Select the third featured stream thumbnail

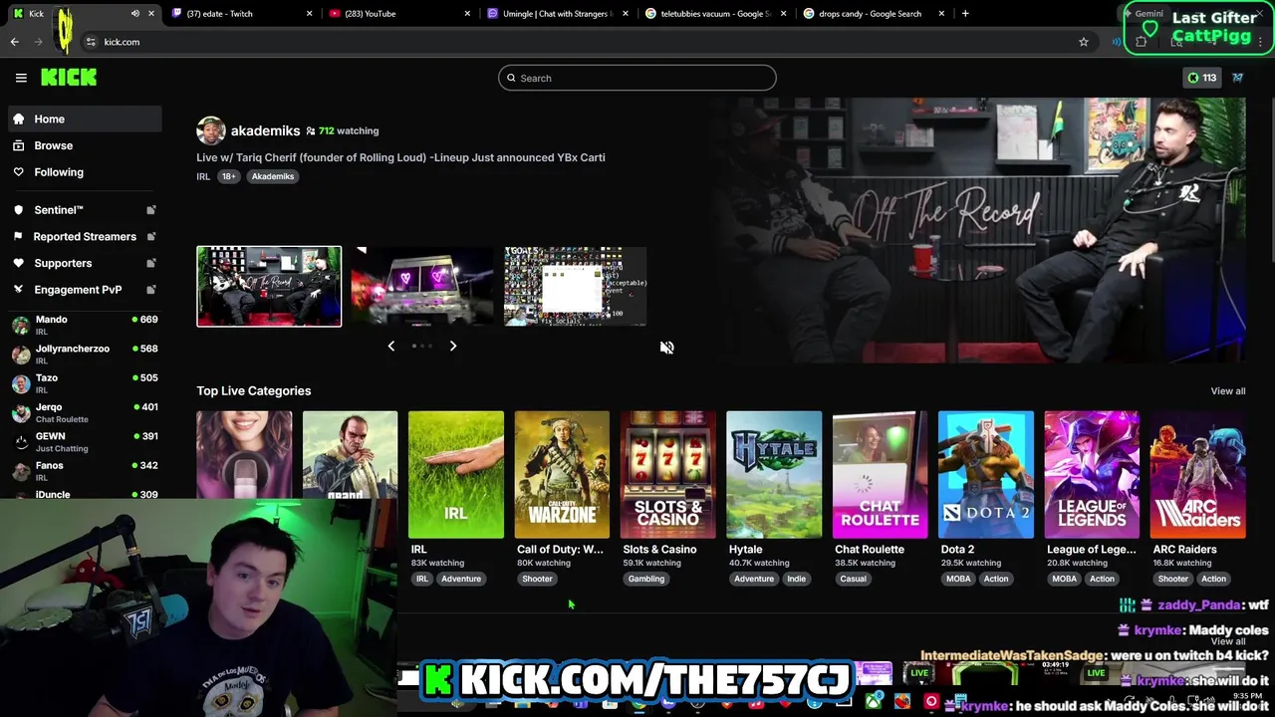pyautogui.click(x=576, y=287)
